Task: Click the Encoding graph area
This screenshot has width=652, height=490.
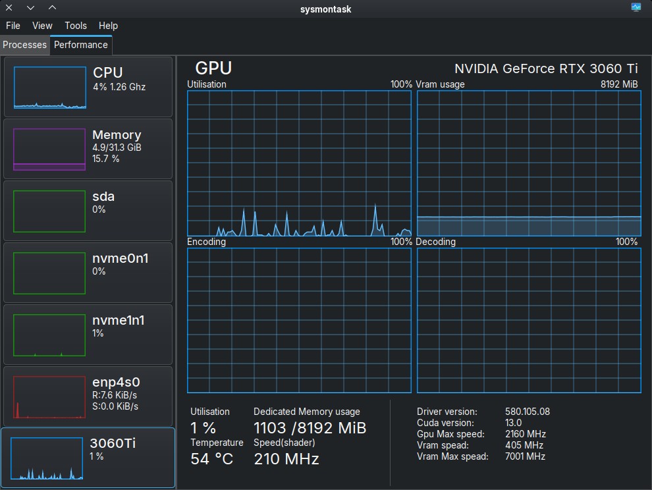Action: pyautogui.click(x=299, y=320)
